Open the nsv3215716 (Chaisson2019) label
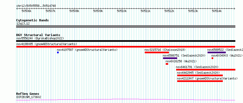243x103 pixels. pyautogui.click(x=165, y=50)
